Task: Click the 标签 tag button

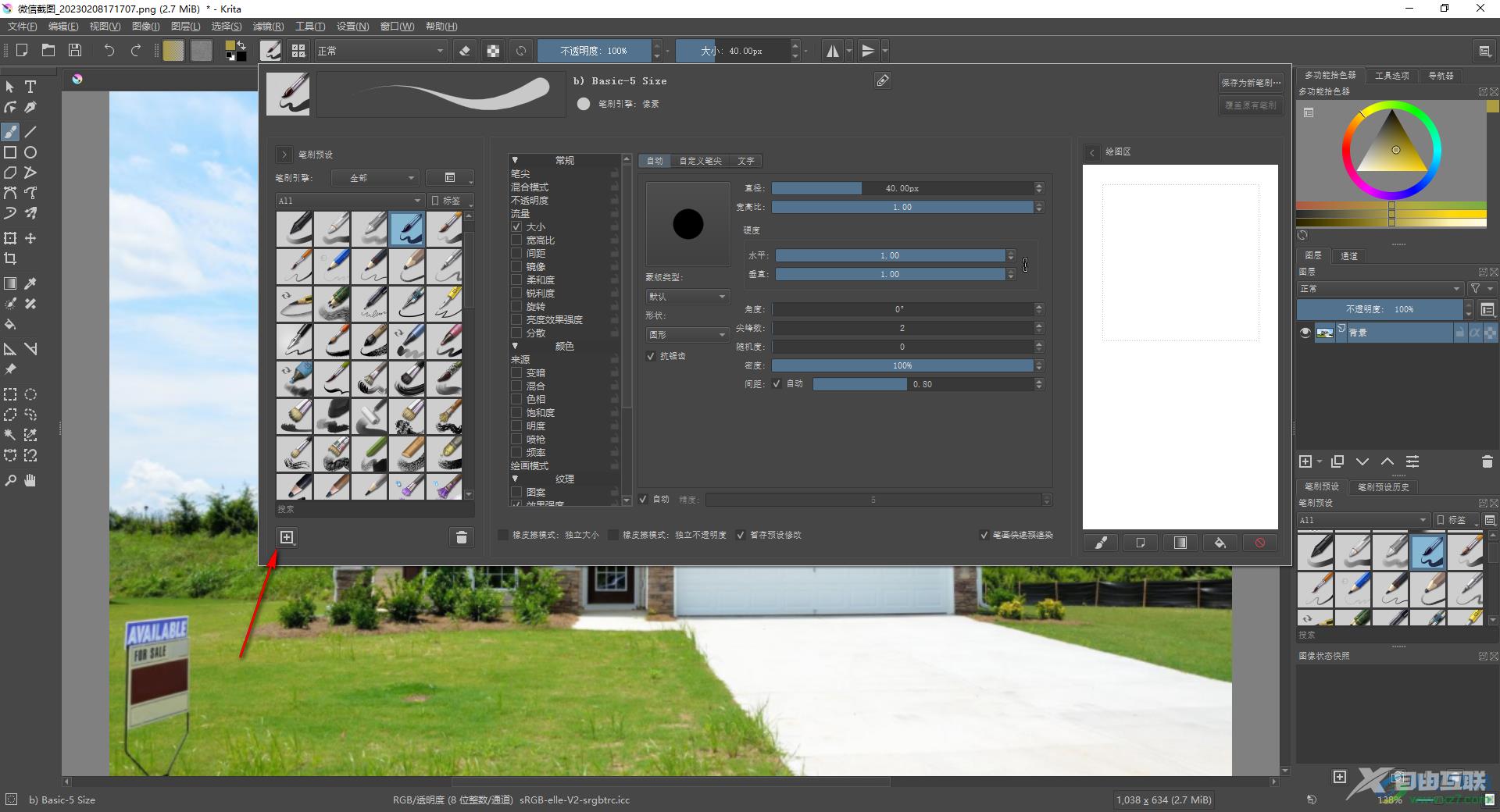Action: 451,201
